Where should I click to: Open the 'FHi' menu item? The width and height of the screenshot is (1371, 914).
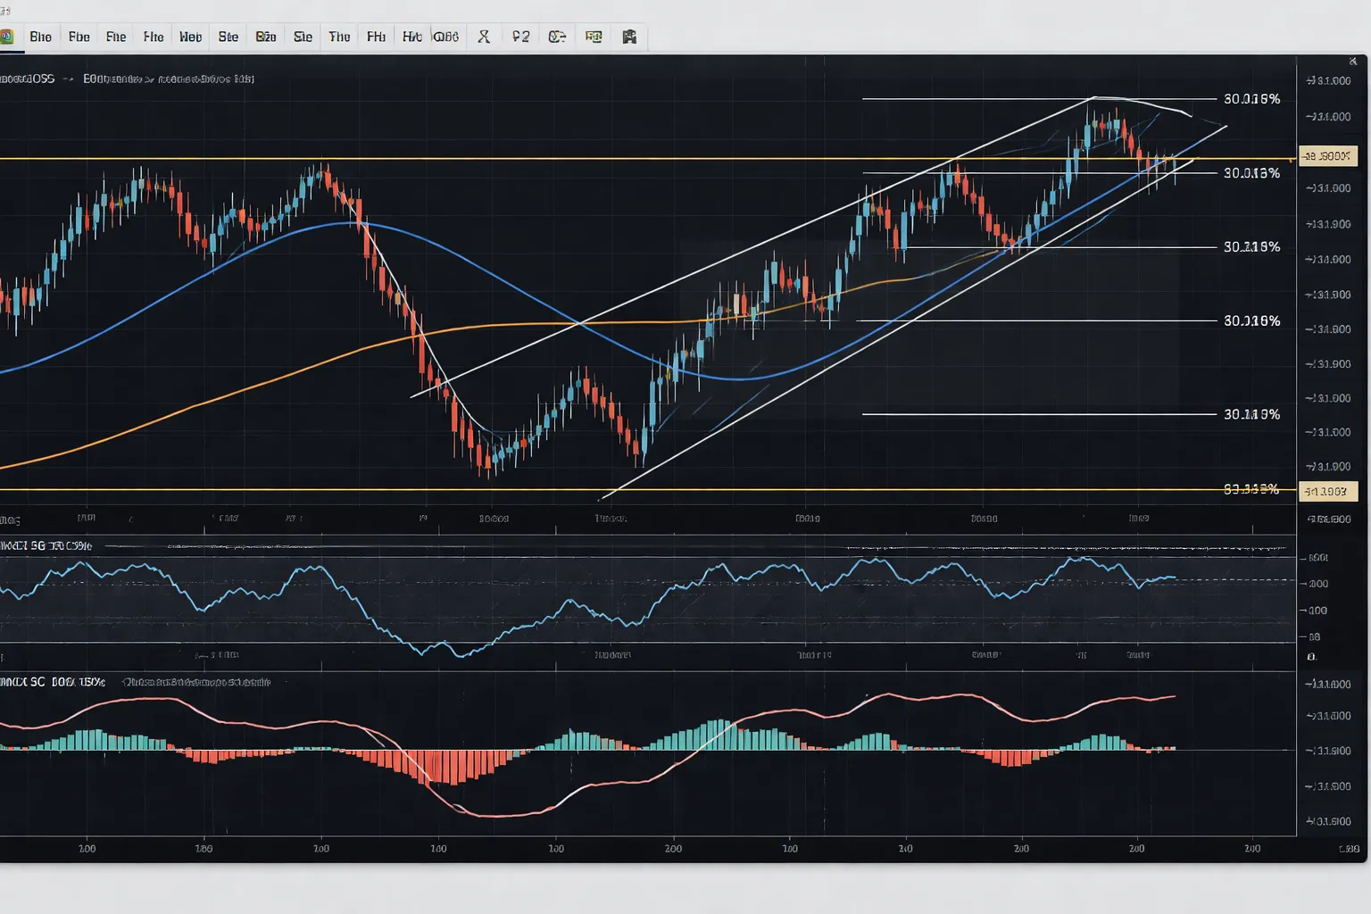[x=376, y=37]
